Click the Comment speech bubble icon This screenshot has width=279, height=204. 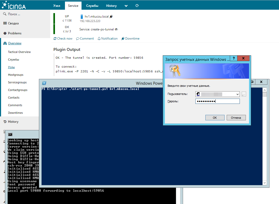pyautogui.click(x=78, y=39)
